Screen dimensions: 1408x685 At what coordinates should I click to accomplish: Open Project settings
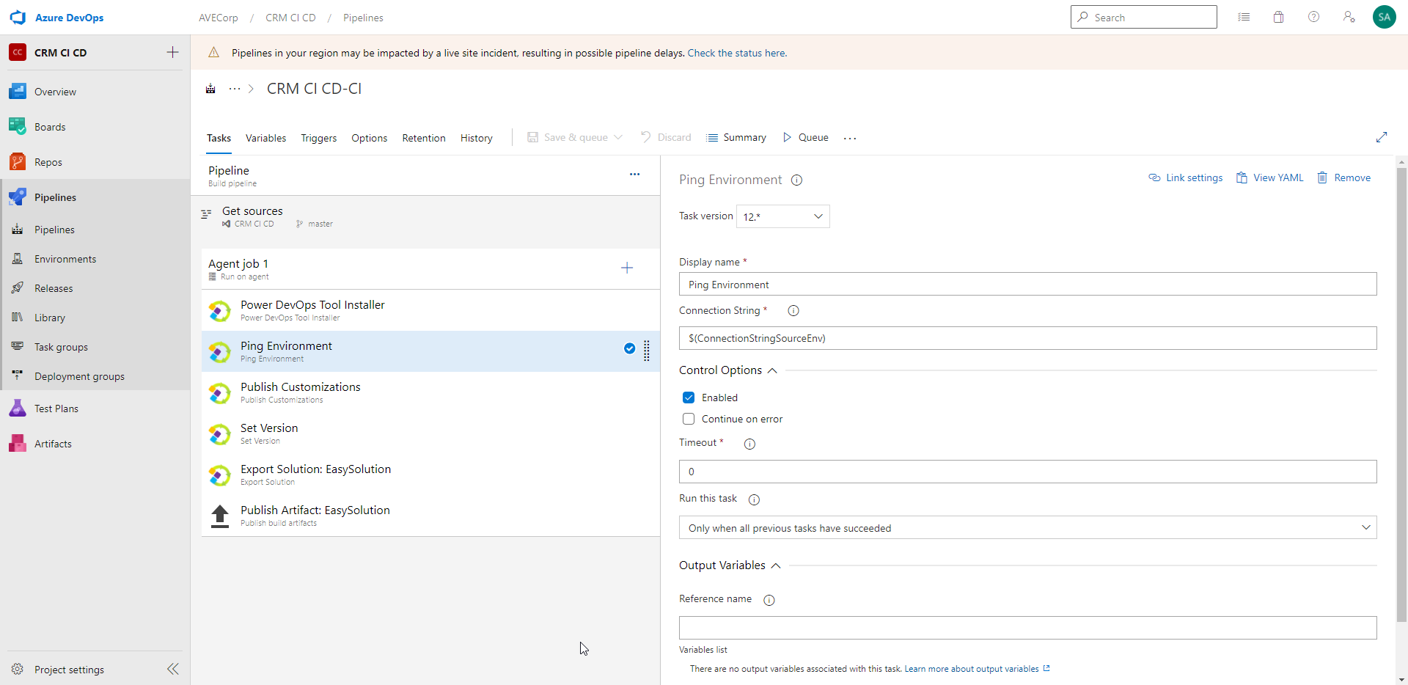[69, 670]
